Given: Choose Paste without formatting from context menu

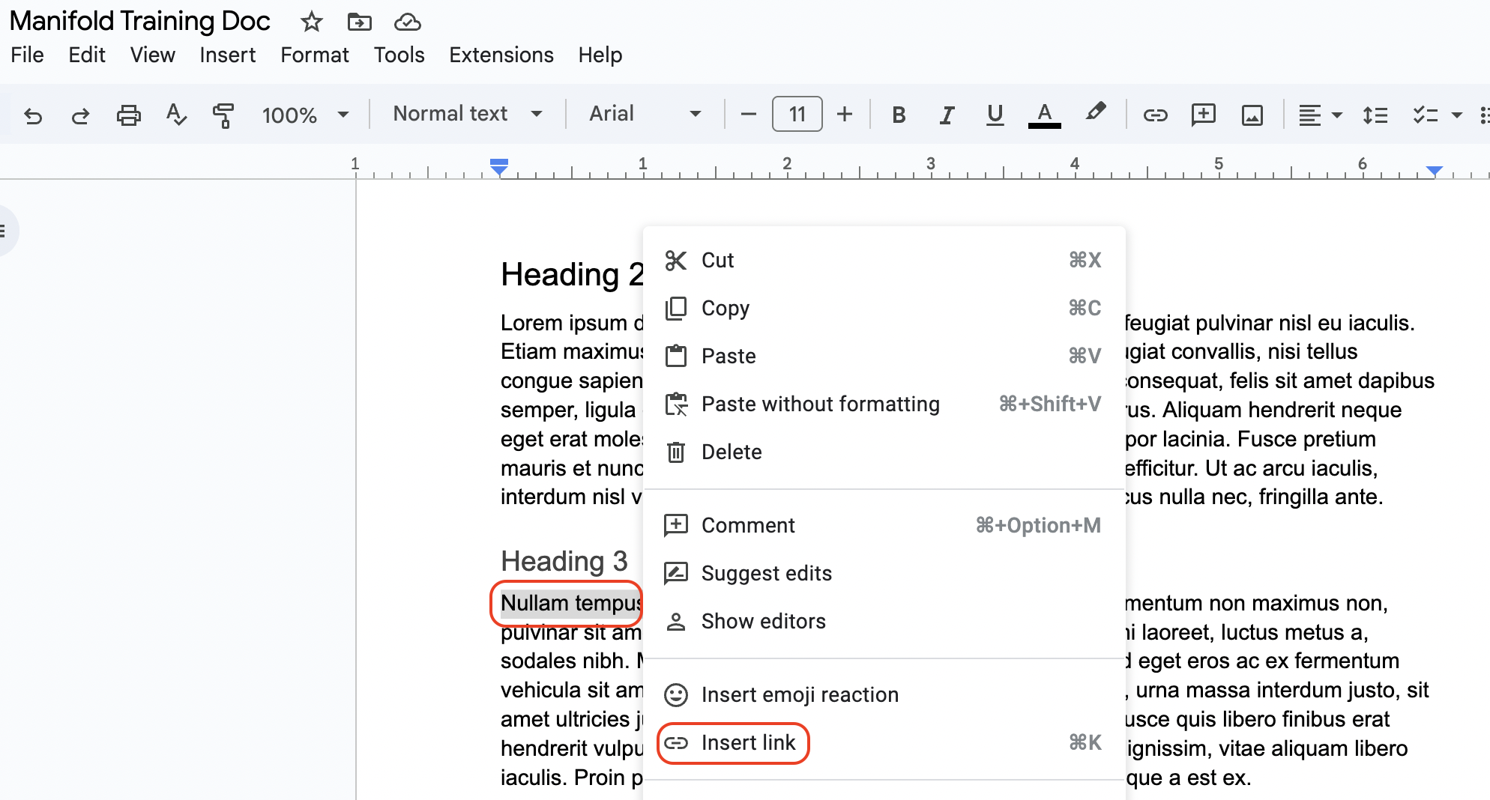Looking at the screenshot, I should point(820,404).
